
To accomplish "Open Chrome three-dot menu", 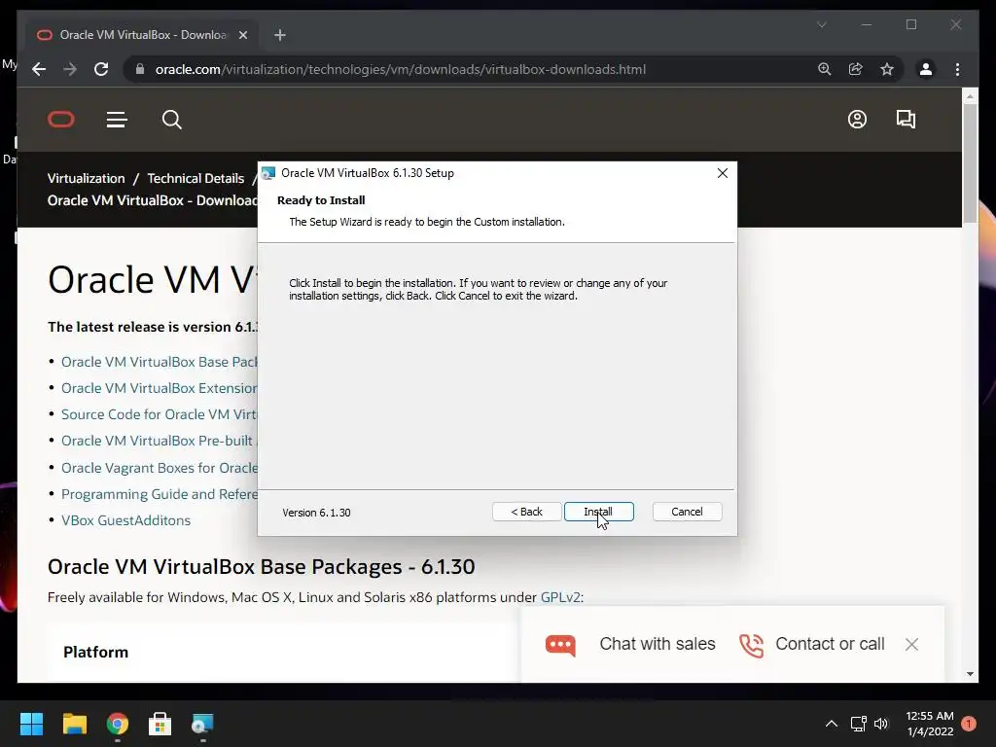I will point(957,69).
